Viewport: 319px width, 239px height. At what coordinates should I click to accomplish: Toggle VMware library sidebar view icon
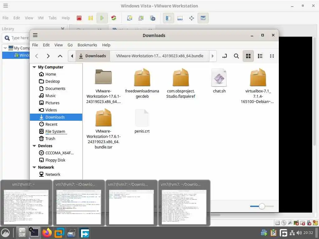[168, 18]
